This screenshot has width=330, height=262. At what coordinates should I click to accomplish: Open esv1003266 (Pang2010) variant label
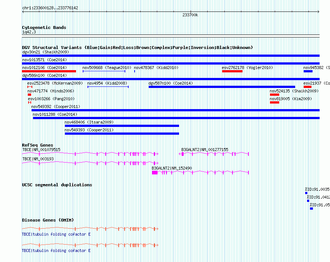(51, 99)
